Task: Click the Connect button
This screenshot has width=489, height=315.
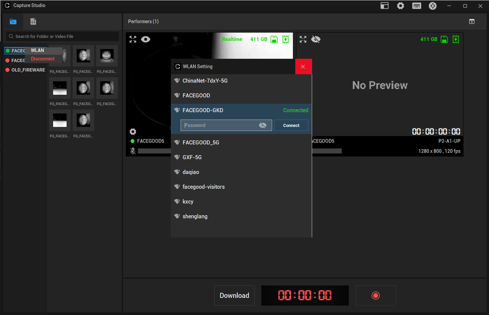Action: pyautogui.click(x=291, y=125)
